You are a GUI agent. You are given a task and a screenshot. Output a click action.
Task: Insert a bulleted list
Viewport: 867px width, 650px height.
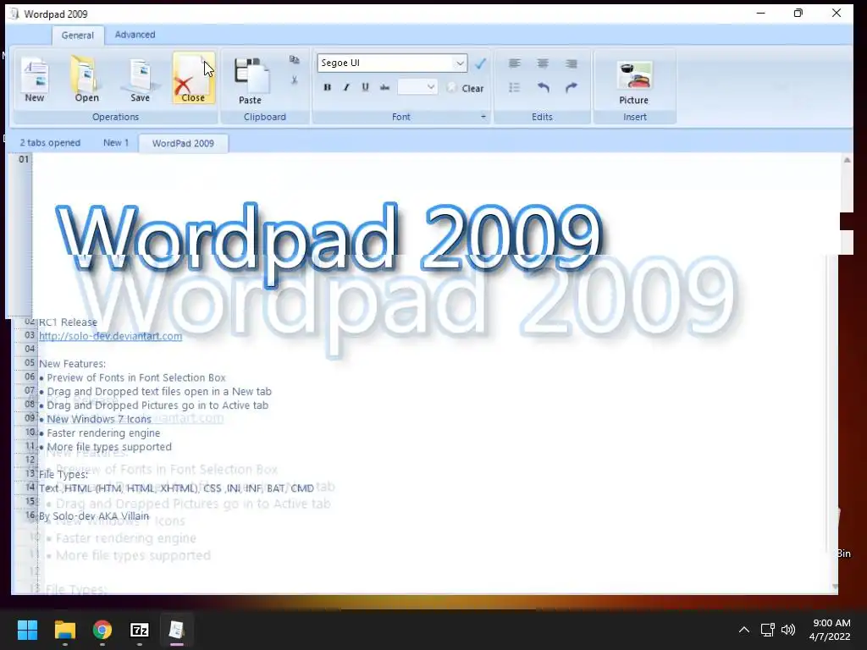tap(514, 87)
